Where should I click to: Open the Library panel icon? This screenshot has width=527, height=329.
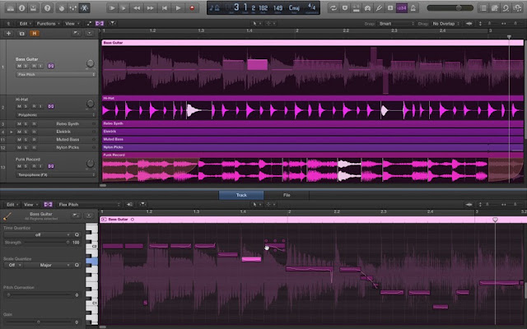(11, 8)
